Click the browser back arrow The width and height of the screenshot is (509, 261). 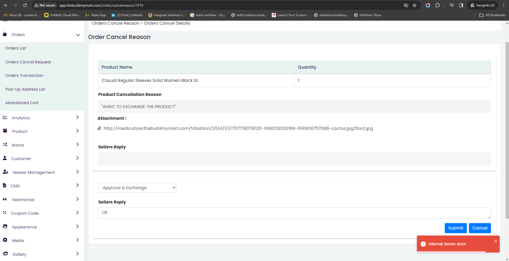pos(6,5)
